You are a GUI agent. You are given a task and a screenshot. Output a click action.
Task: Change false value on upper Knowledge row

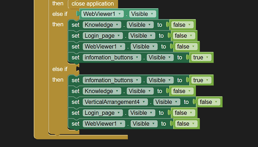(182, 25)
